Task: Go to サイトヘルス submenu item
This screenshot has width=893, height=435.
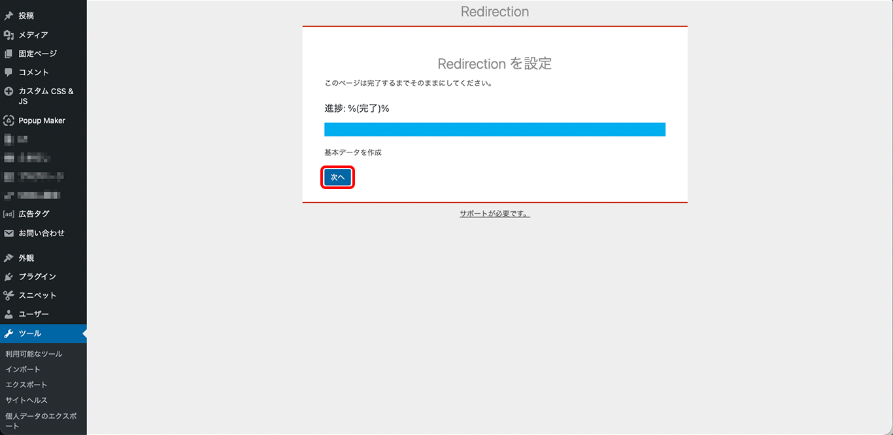Action: coord(26,400)
